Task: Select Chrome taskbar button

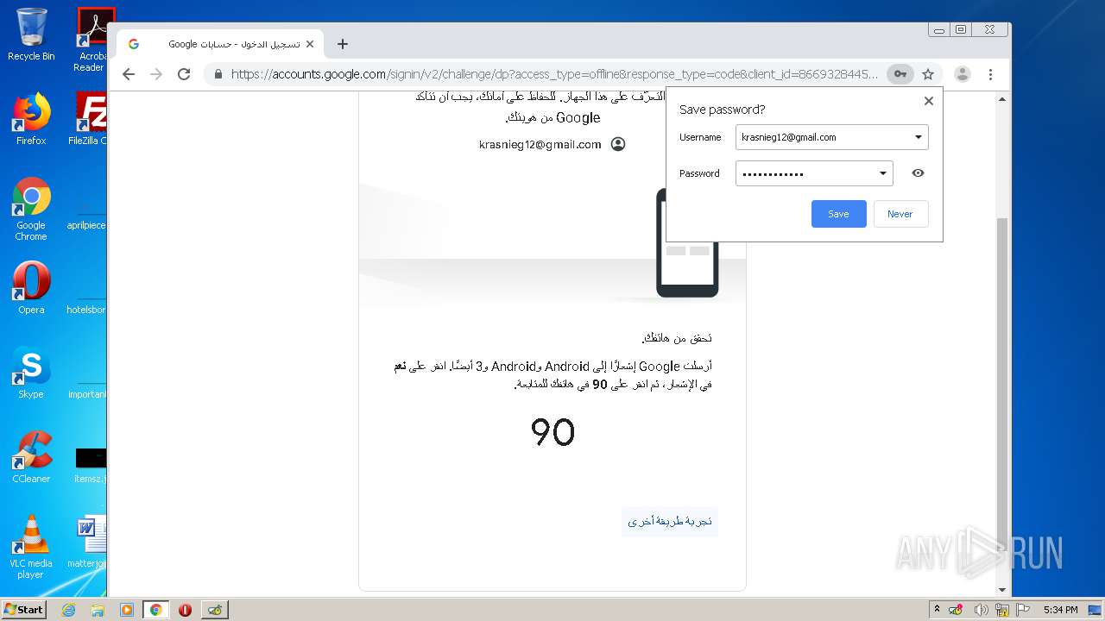Action: [x=155, y=610]
